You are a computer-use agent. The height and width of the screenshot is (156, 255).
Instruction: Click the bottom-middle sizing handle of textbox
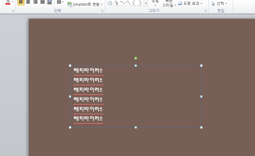coord(136,127)
